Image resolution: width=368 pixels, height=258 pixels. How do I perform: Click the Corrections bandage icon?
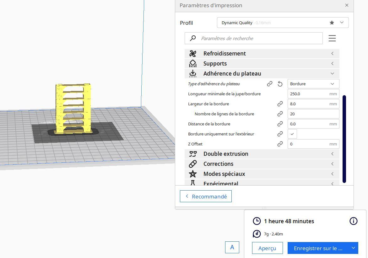193,164
